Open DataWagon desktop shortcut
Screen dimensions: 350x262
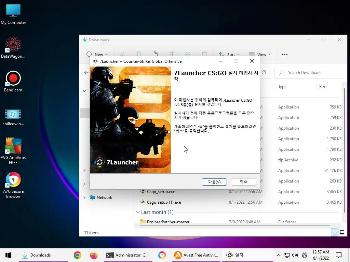[x=13, y=48]
